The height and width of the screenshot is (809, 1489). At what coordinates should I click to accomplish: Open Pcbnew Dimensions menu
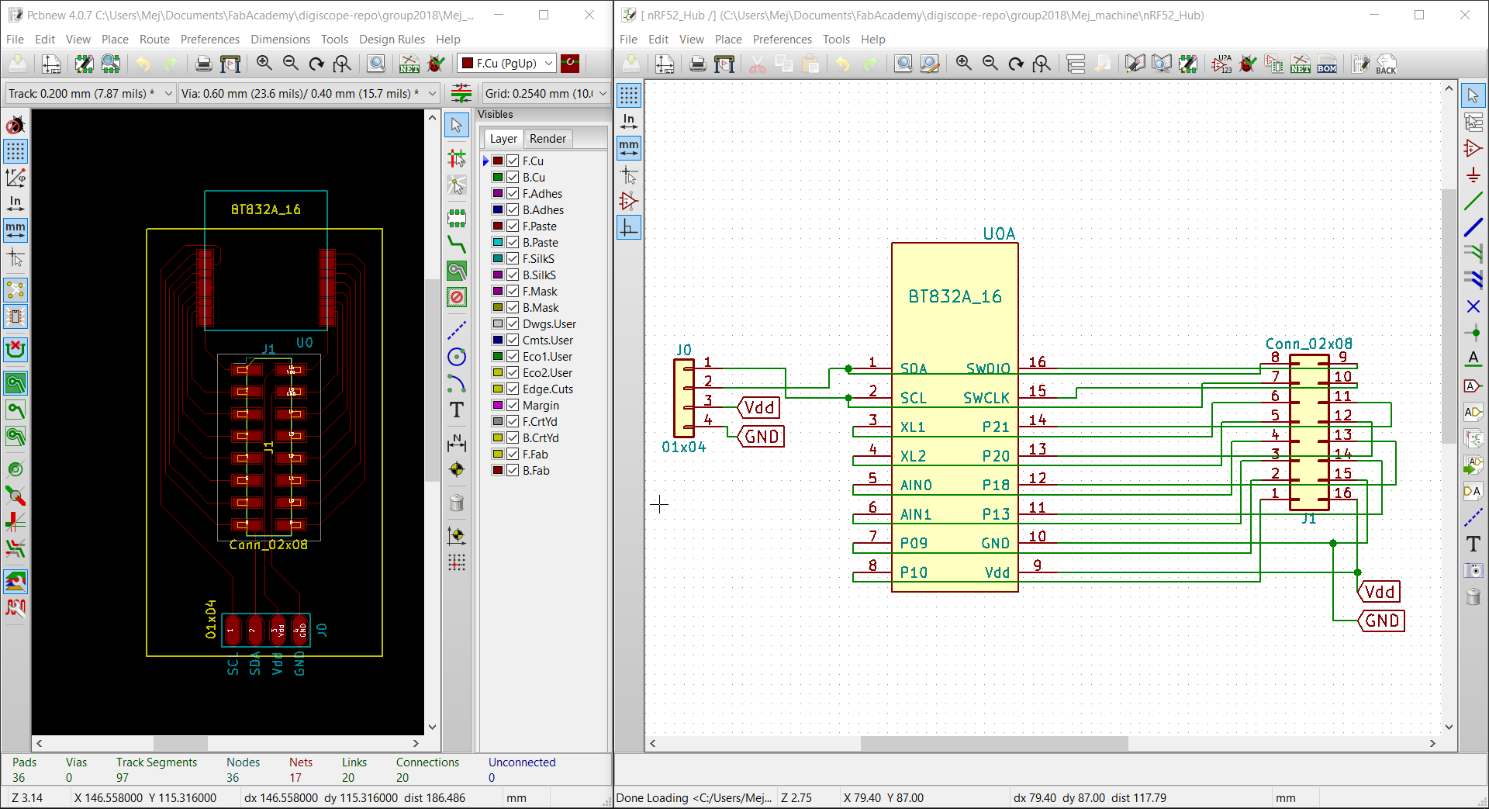(x=280, y=40)
